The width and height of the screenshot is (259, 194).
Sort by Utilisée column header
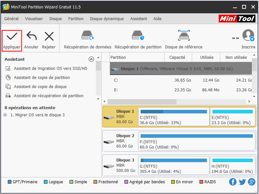(x=206, y=57)
